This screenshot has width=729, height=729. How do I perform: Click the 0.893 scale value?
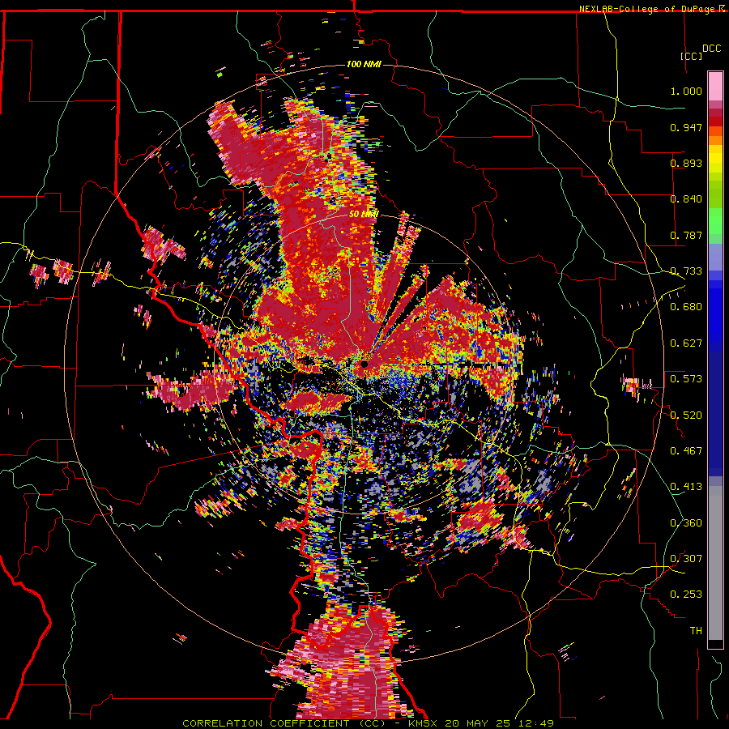686,163
